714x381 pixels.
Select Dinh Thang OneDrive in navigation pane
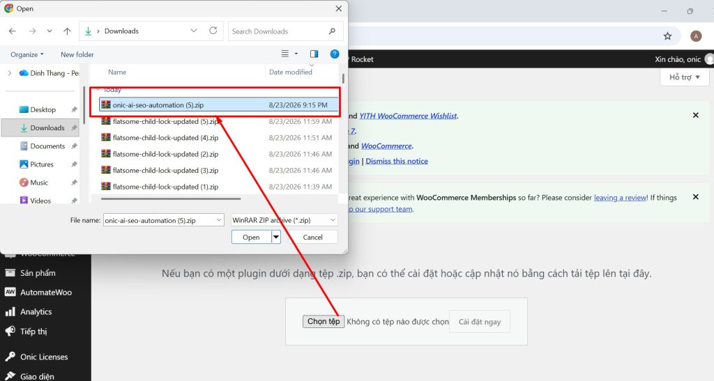click(49, 72)
